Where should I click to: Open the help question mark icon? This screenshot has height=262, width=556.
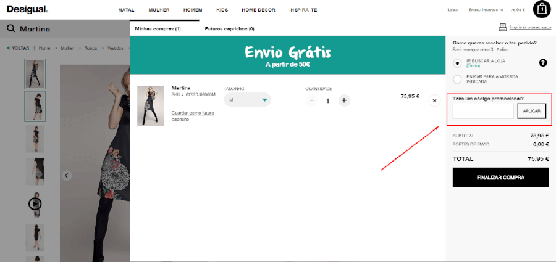[542, 63]
